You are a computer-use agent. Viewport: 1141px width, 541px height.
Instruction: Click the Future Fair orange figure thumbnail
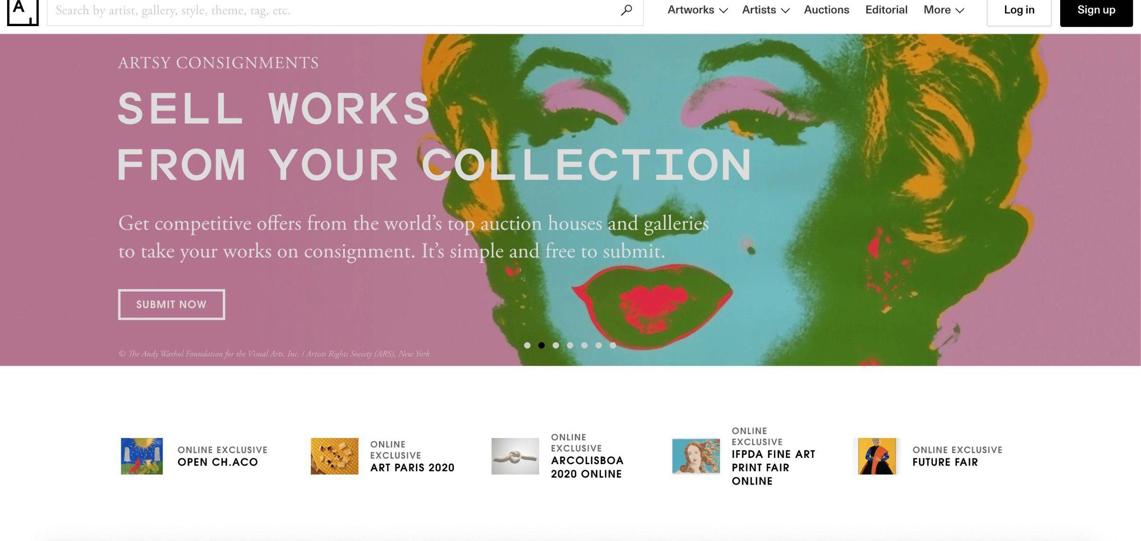(x=877, y=456)
